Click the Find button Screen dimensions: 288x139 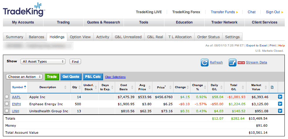tap(75, 62)
